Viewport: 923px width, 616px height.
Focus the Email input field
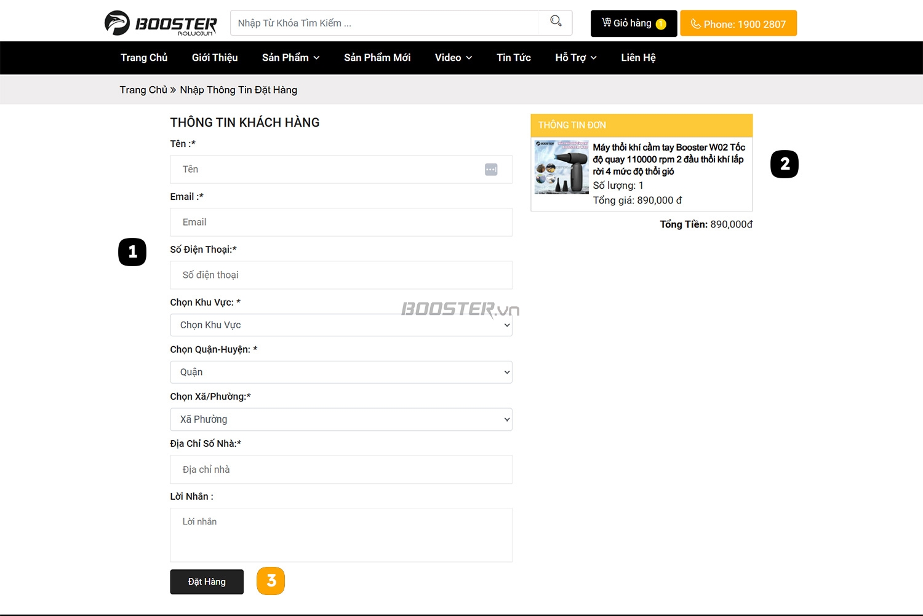point(341,223)
